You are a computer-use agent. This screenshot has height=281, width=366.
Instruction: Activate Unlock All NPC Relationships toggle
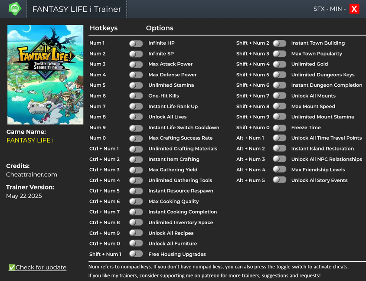(x=279, y=160)
